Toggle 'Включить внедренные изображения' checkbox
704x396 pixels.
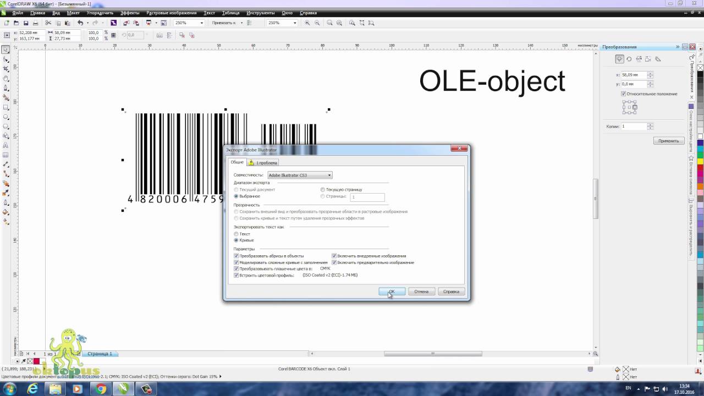click(x=334, y=256)
